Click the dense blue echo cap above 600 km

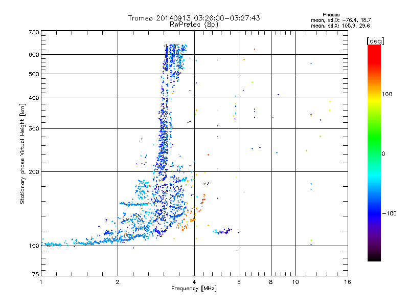175,48
